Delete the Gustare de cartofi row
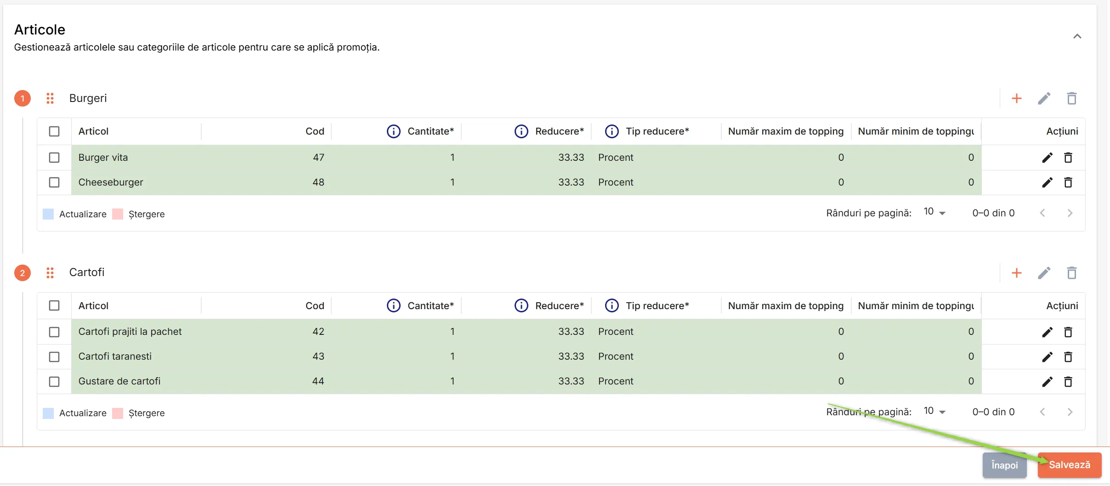Viewport: 1110px width, 486px height. click(x=1068, y=382)
